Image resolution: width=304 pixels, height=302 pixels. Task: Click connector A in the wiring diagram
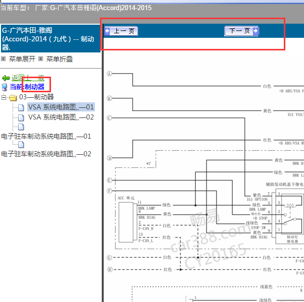(x=110, y=74)
